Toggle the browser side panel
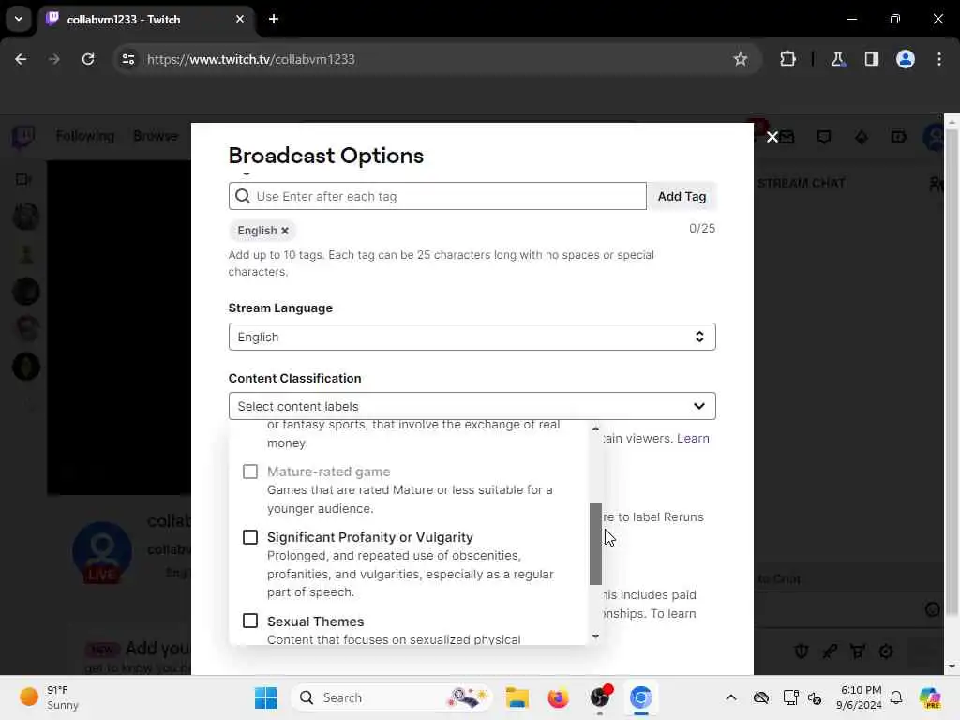 click(x=871, y=59)
